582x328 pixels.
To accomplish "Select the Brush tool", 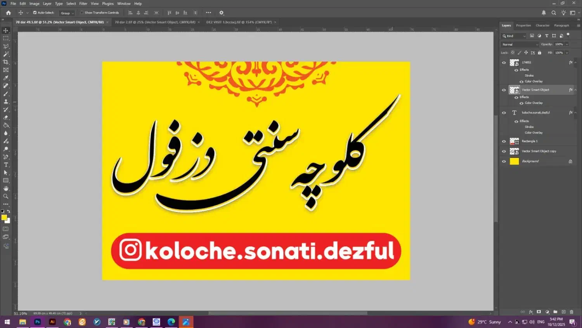I will point(6,94).
